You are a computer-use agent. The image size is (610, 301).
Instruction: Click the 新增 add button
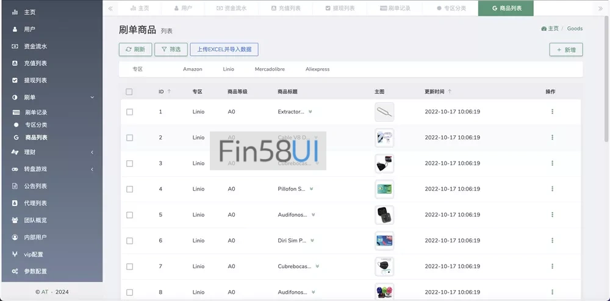[x=565, y=50]
